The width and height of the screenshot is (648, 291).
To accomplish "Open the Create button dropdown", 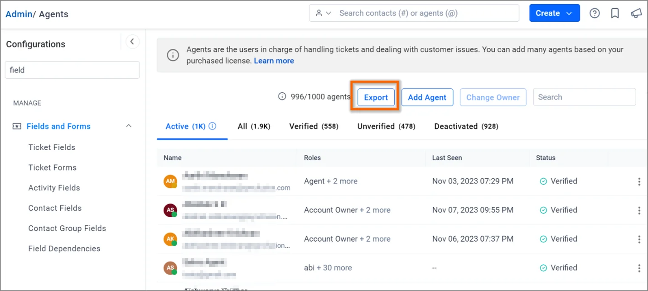I will click(554, 14).
